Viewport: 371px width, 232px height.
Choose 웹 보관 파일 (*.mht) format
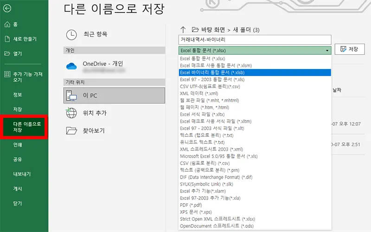(255, 100)
